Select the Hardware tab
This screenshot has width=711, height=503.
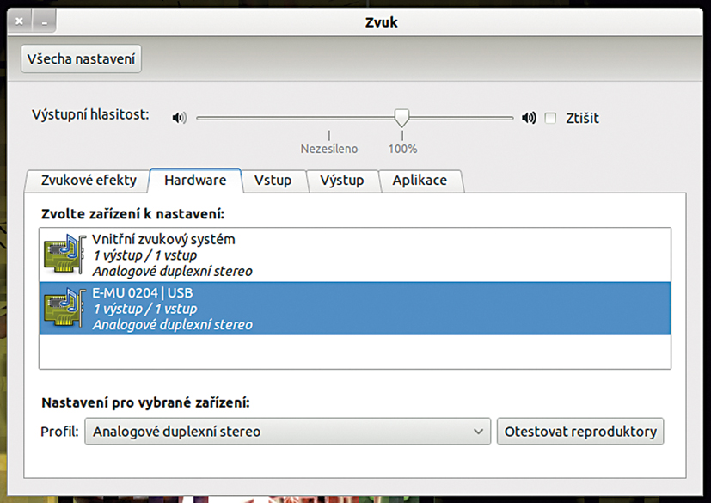(194, 181)
